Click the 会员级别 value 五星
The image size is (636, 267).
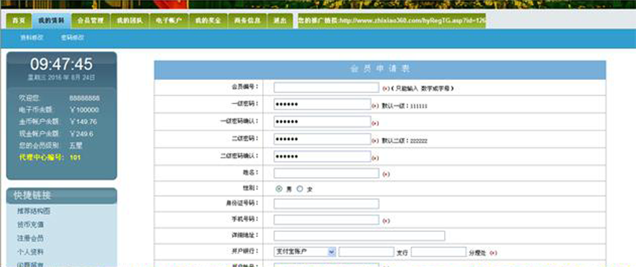76,146
